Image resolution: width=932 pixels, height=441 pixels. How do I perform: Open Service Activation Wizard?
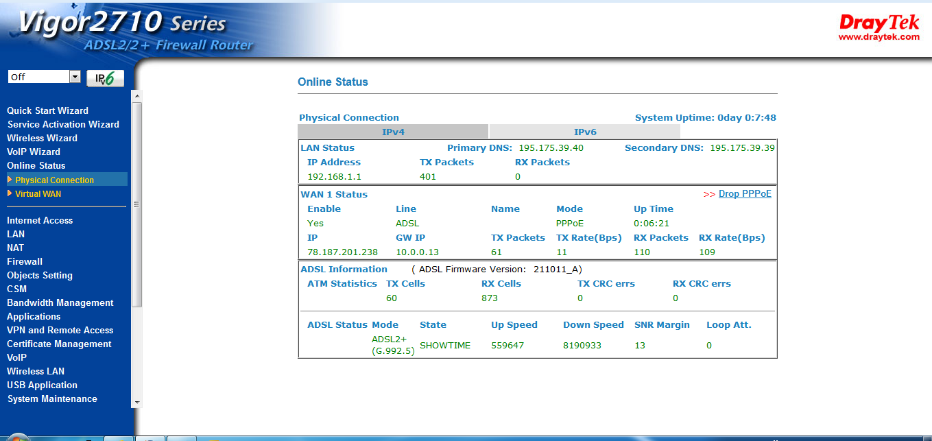63,124
